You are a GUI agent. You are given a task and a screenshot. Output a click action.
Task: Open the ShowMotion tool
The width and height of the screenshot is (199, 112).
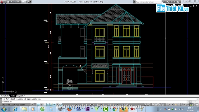[163, 105]
